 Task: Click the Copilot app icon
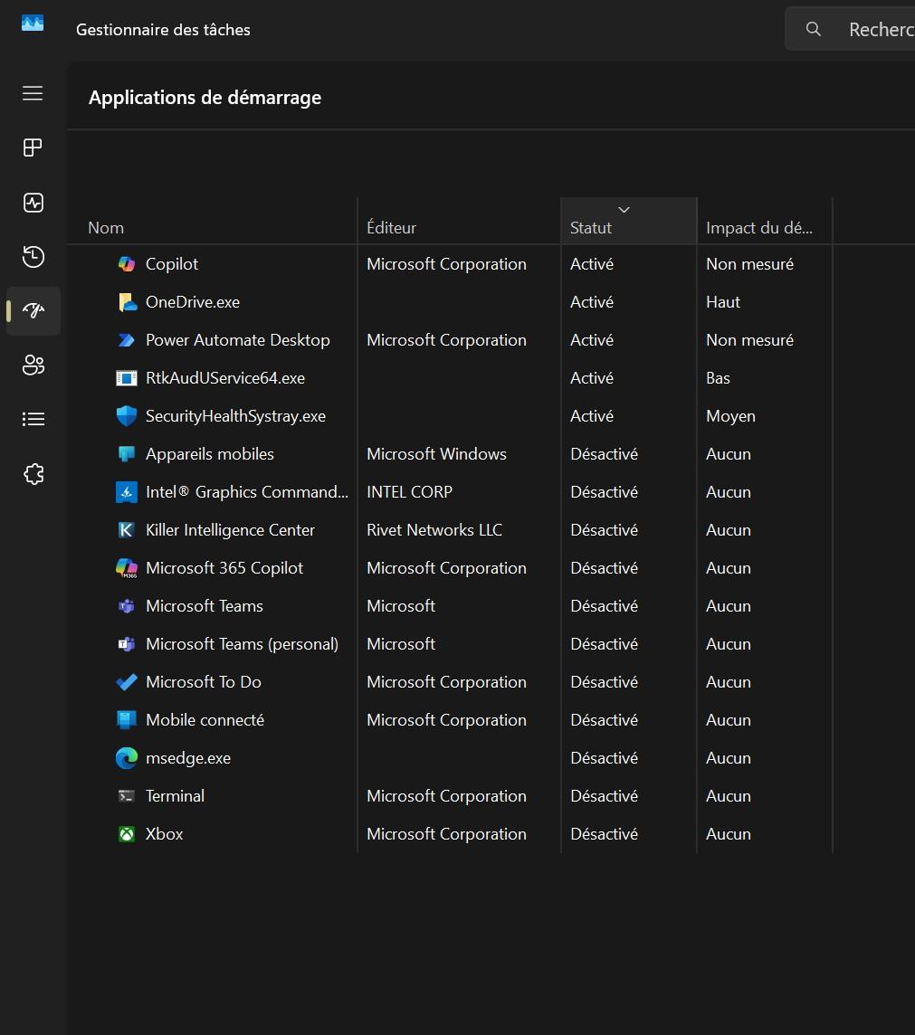126,264
